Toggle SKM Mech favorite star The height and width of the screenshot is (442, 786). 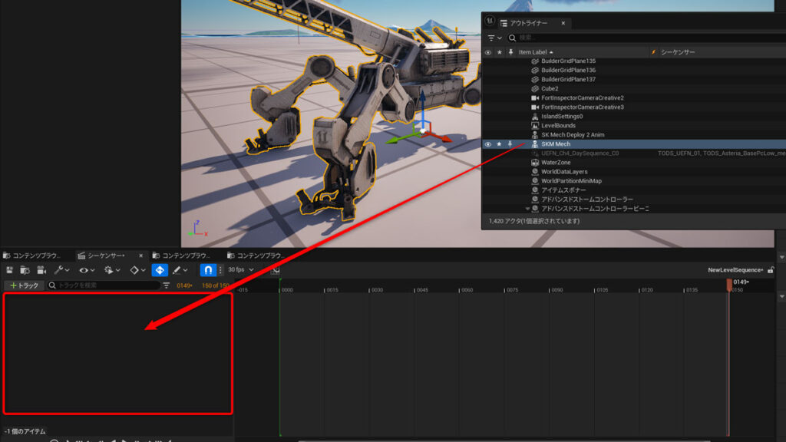click(x=499, y=144)
